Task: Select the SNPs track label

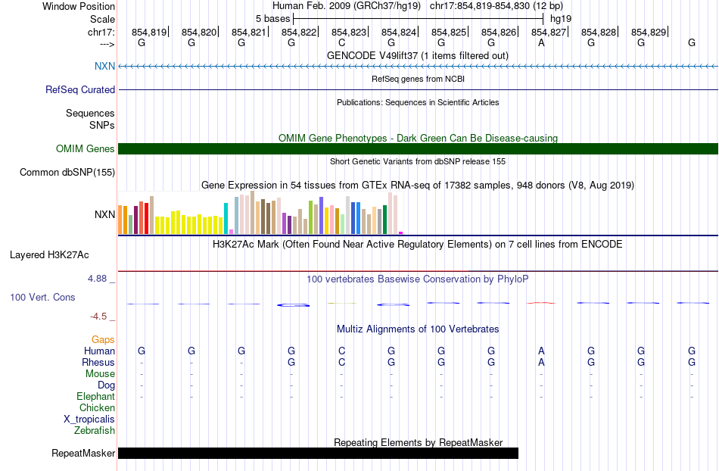Action: pos(102,125)
